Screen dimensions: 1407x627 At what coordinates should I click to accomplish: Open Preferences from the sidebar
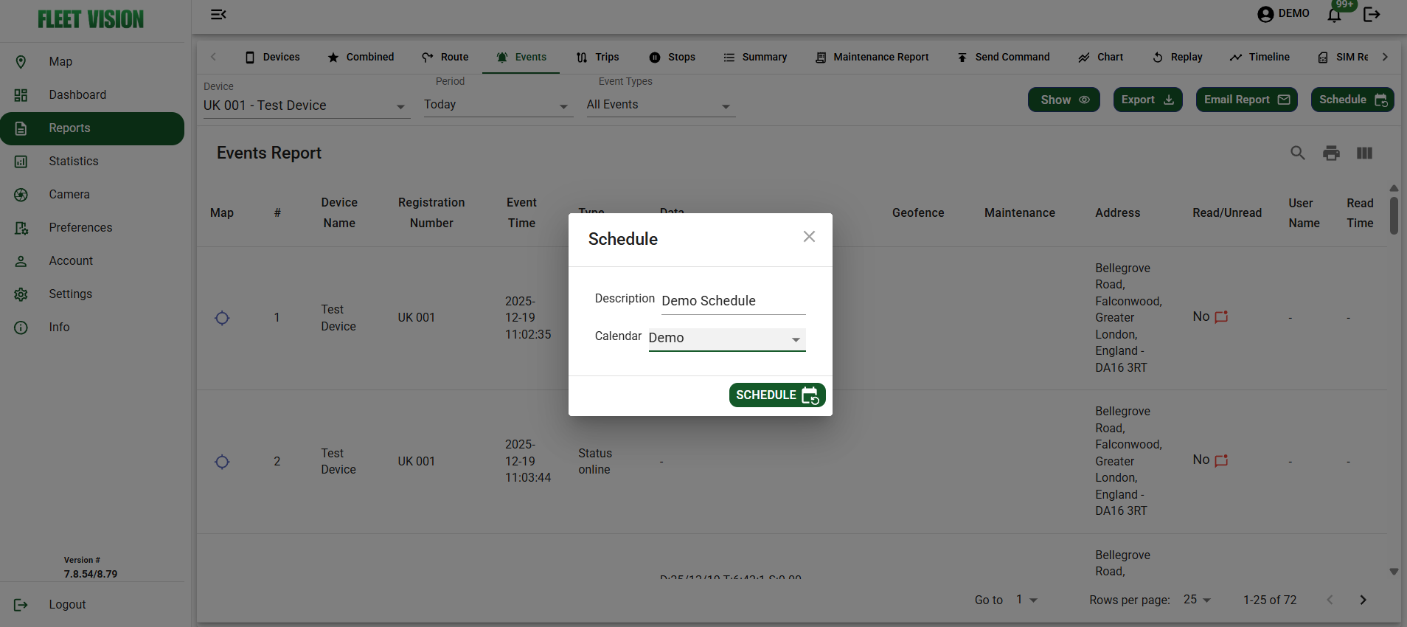92,227
